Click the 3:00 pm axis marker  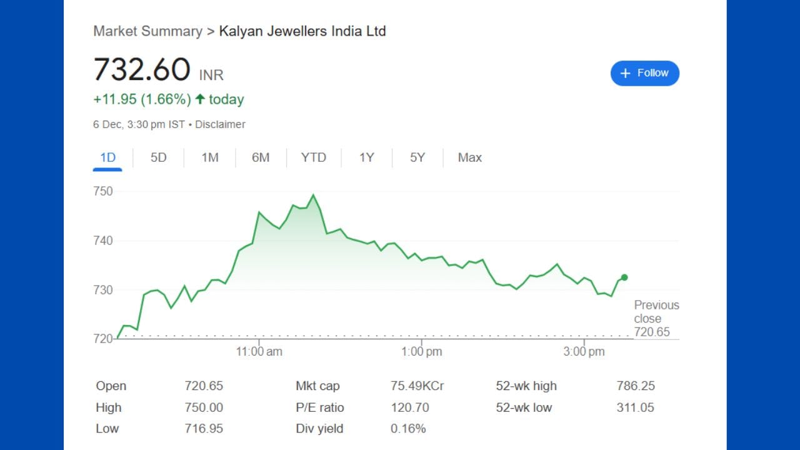coord(584,352)
